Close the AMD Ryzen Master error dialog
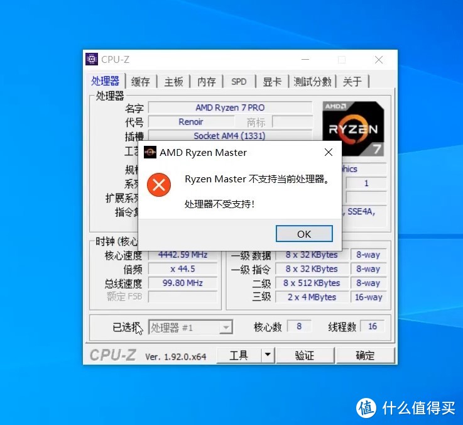Screen dimensions: 463x425 pos(329,153)
